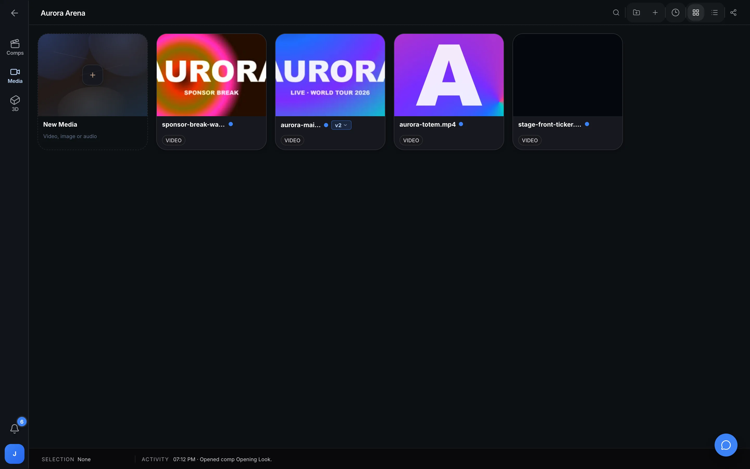The image size is (750, 469).
Task: Open the Media section
Action: point(15,76)
